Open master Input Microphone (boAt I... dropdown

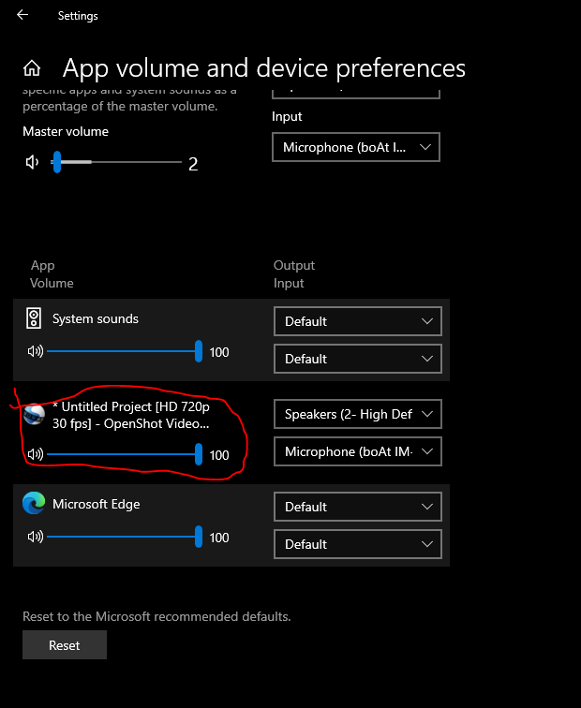pyautogui.click(x=356, y=147)
